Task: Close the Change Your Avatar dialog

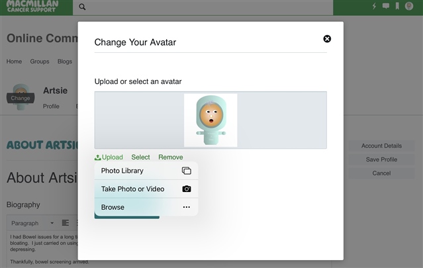Action: pos(327,39)
